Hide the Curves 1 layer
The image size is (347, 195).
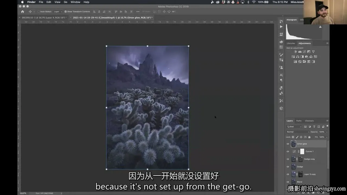(288, 151)
